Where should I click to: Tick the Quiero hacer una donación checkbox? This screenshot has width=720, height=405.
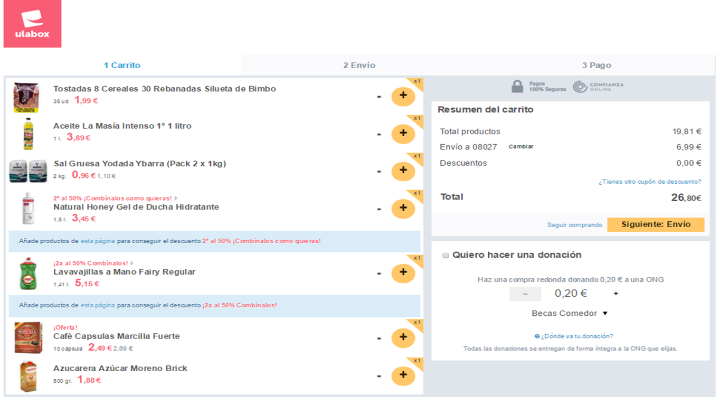pos(446,256)
